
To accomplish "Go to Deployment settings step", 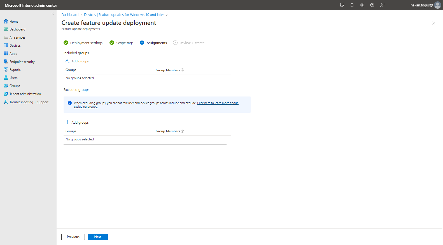I will (x=83, y=43).
